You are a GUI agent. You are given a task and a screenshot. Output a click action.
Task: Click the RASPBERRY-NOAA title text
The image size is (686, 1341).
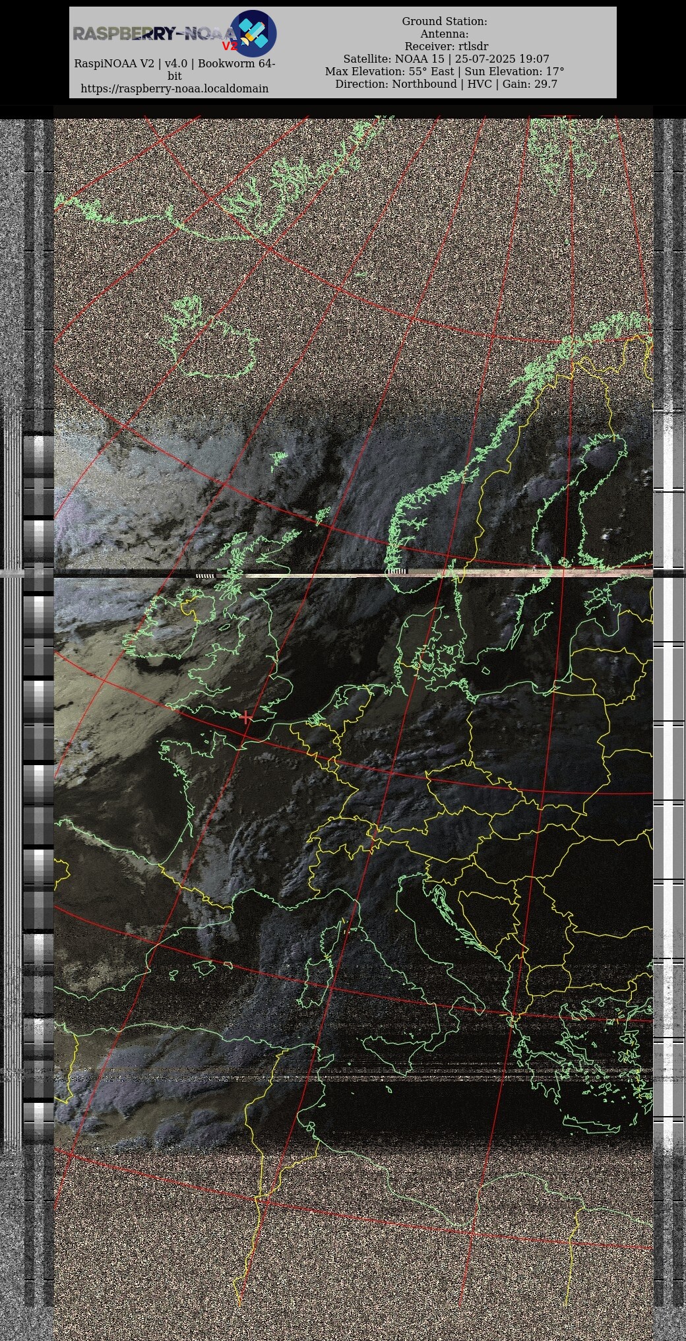tap(154, 34)
